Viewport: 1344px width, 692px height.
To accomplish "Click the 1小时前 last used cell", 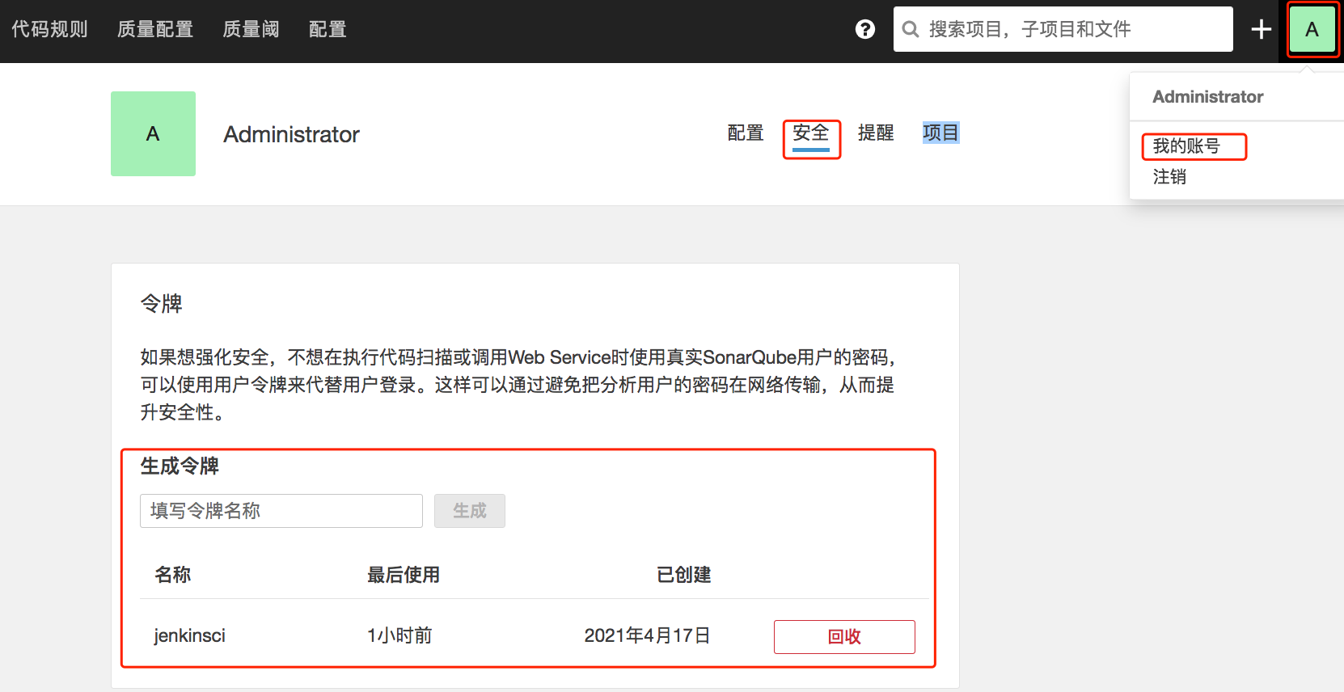I will click(x=399, y=635).
